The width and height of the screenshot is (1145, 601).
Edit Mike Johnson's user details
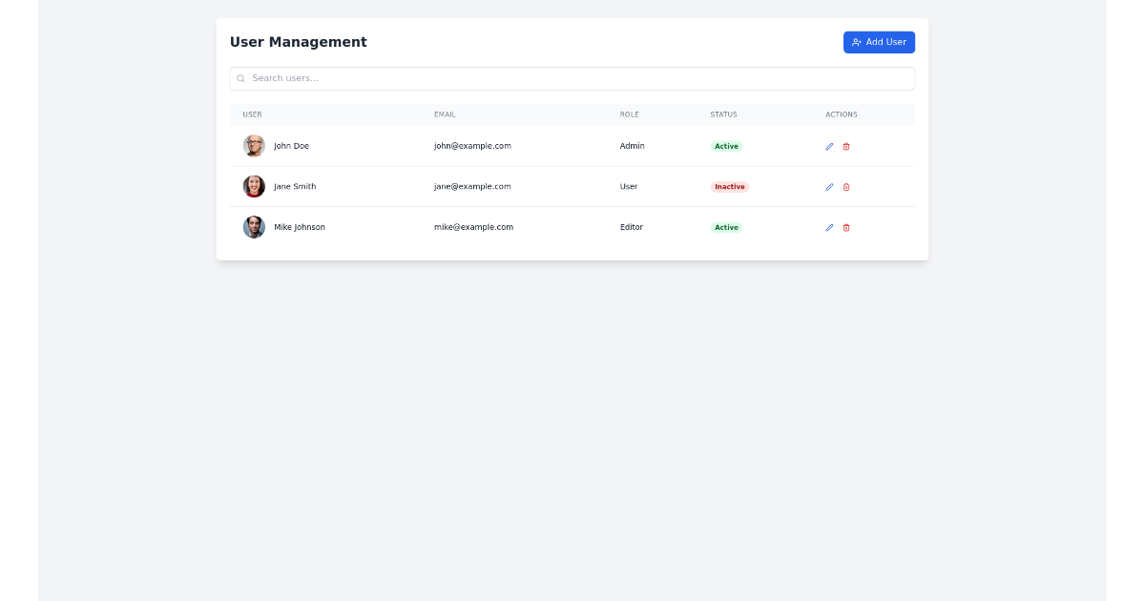(829, 227)
